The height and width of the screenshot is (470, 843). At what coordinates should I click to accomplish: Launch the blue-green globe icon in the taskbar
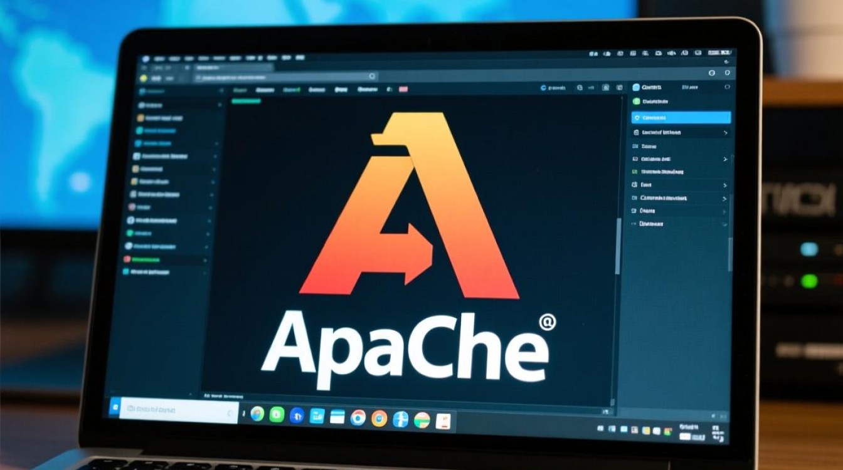pyautogui.click(x=257, y=414)
